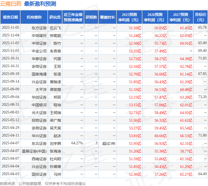Click target price 73.20
208x186 pixels.
pyautogui.click(x=202, y=97)
